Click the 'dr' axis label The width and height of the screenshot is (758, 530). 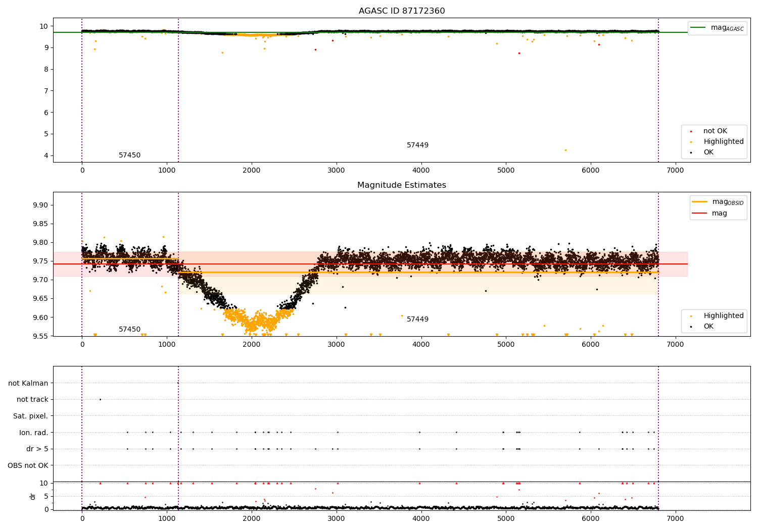pyautogui.click(x=33, y=496)
